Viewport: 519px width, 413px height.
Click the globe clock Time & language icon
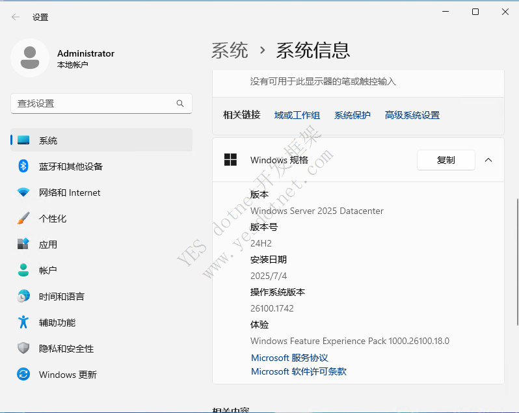[x=23, y=296]
